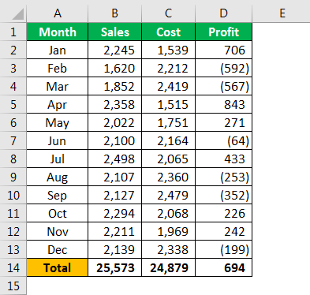
Task: Select total cost 24,879
Action: 169,267
